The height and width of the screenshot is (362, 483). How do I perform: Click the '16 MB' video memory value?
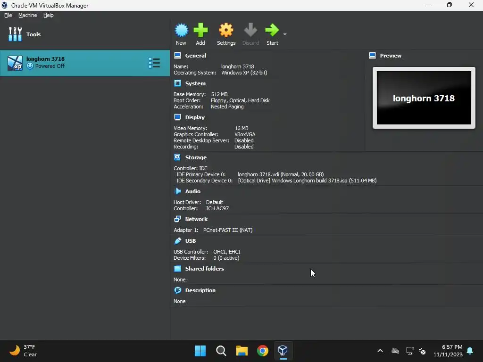241,128
